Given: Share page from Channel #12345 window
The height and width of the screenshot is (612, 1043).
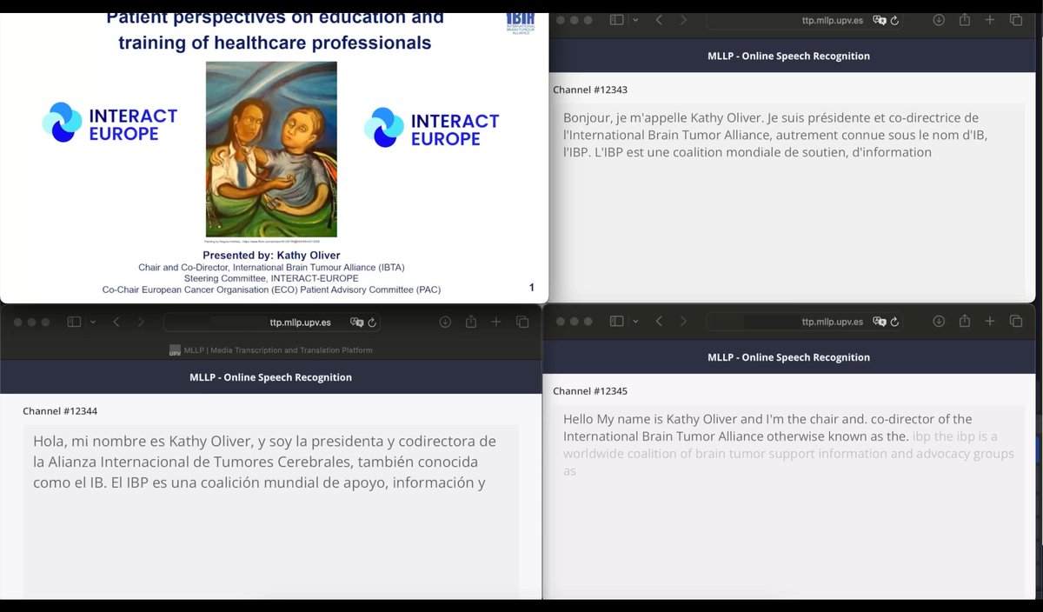Looking at the screenshot, I should point(964,322).
